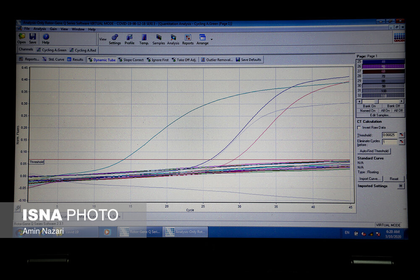The image size is (420, 280).
Task: Open the Temp. thermometer icon
Action: coord(144,37)
